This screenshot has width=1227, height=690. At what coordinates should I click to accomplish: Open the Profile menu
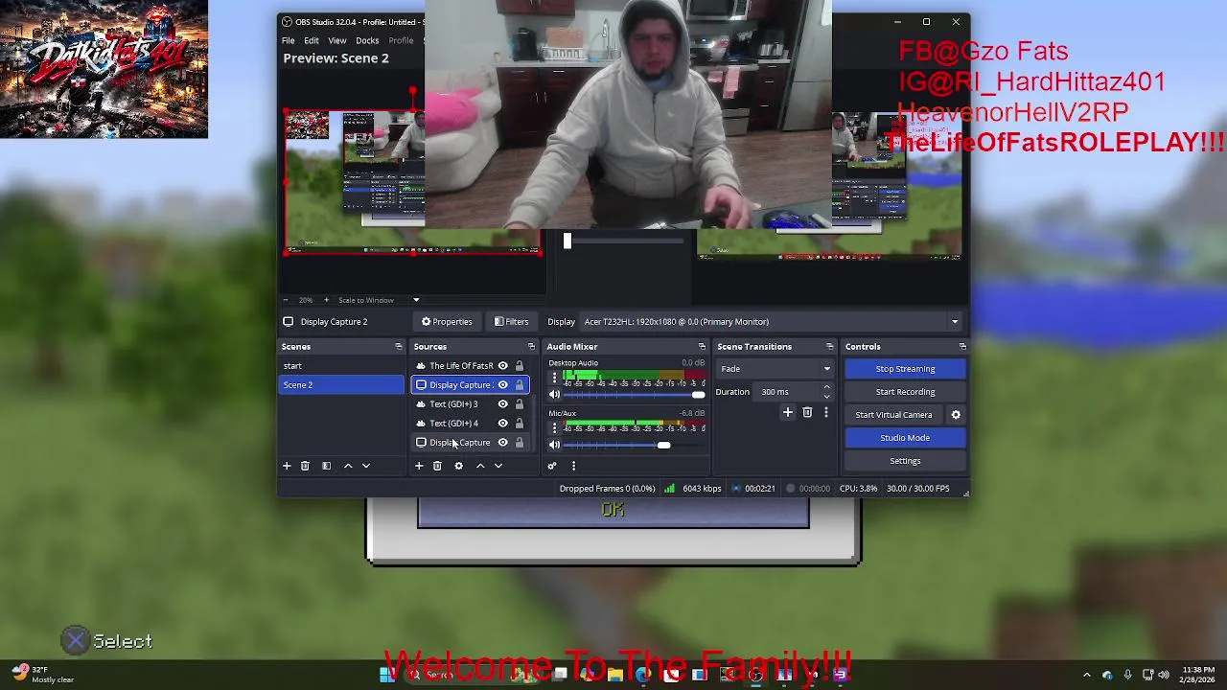[401, 40]
